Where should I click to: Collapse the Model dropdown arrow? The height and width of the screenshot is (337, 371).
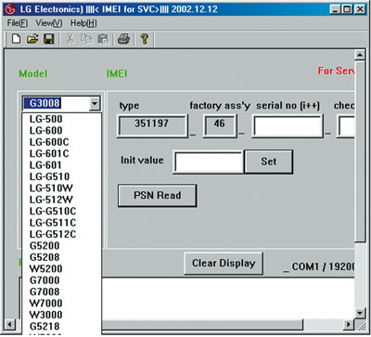pyautogui.click(x=95, y=103)
